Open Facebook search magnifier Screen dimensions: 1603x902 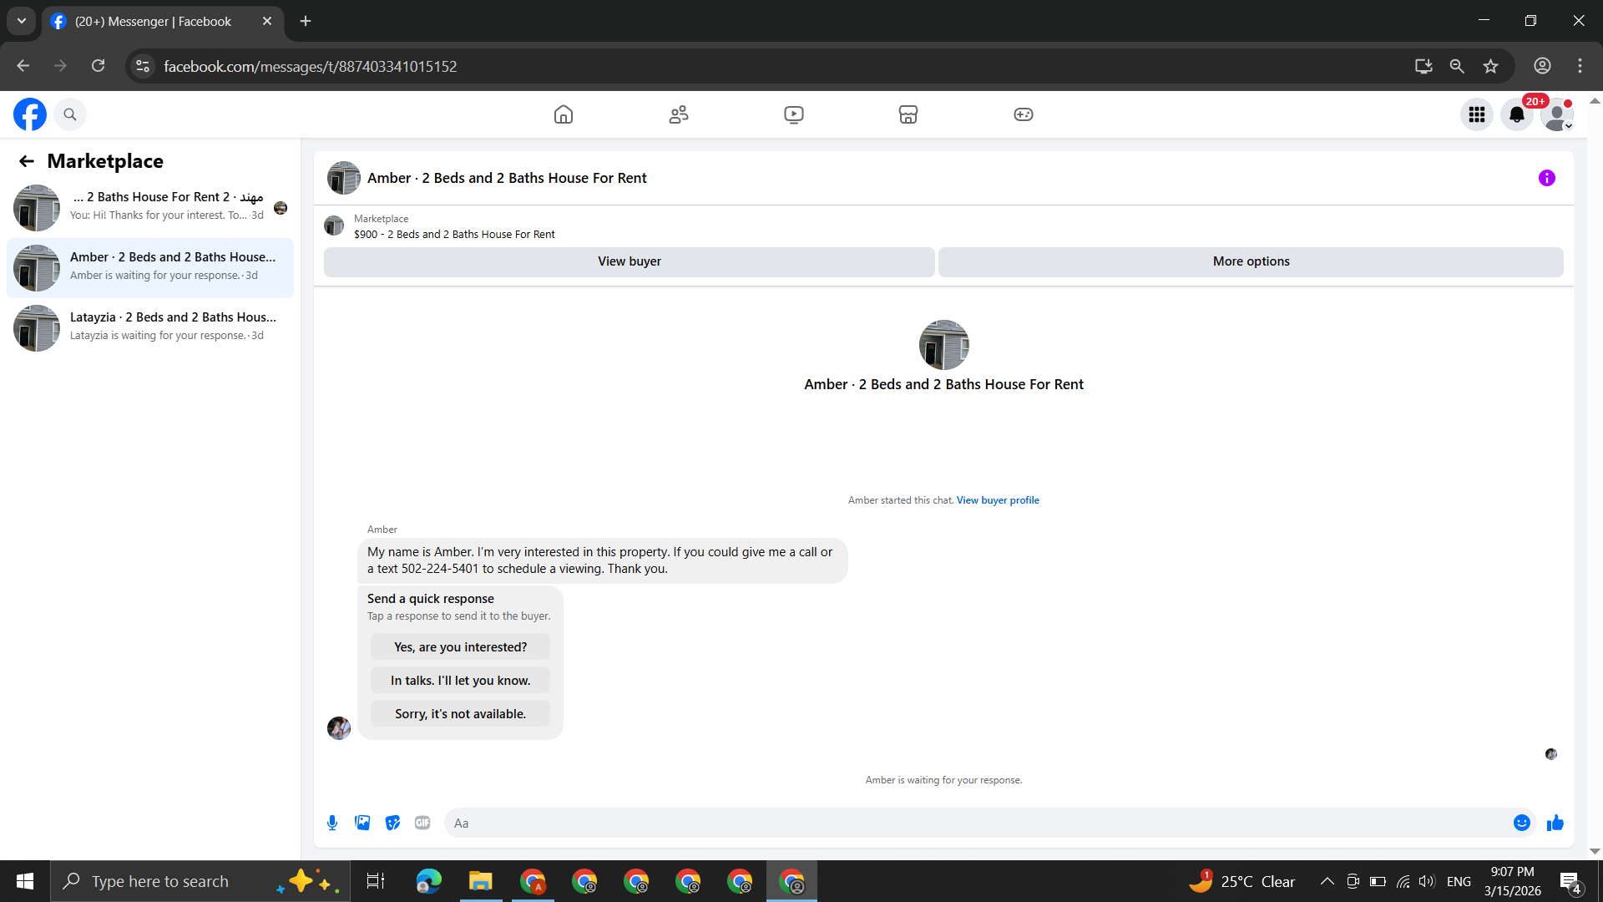pos(70,114)
